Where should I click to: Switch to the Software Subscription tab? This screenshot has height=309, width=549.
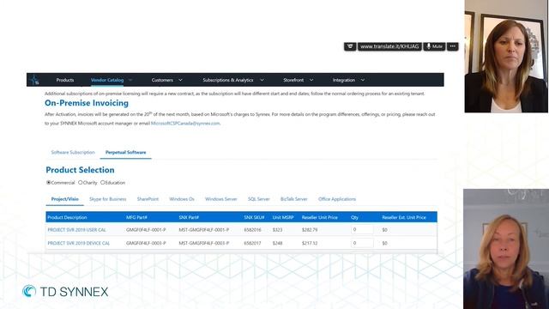click(73, 153)
